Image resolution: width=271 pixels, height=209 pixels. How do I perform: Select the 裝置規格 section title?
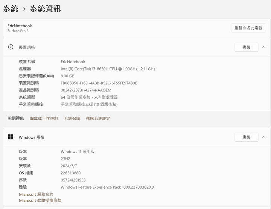click(x=27, y=47)
